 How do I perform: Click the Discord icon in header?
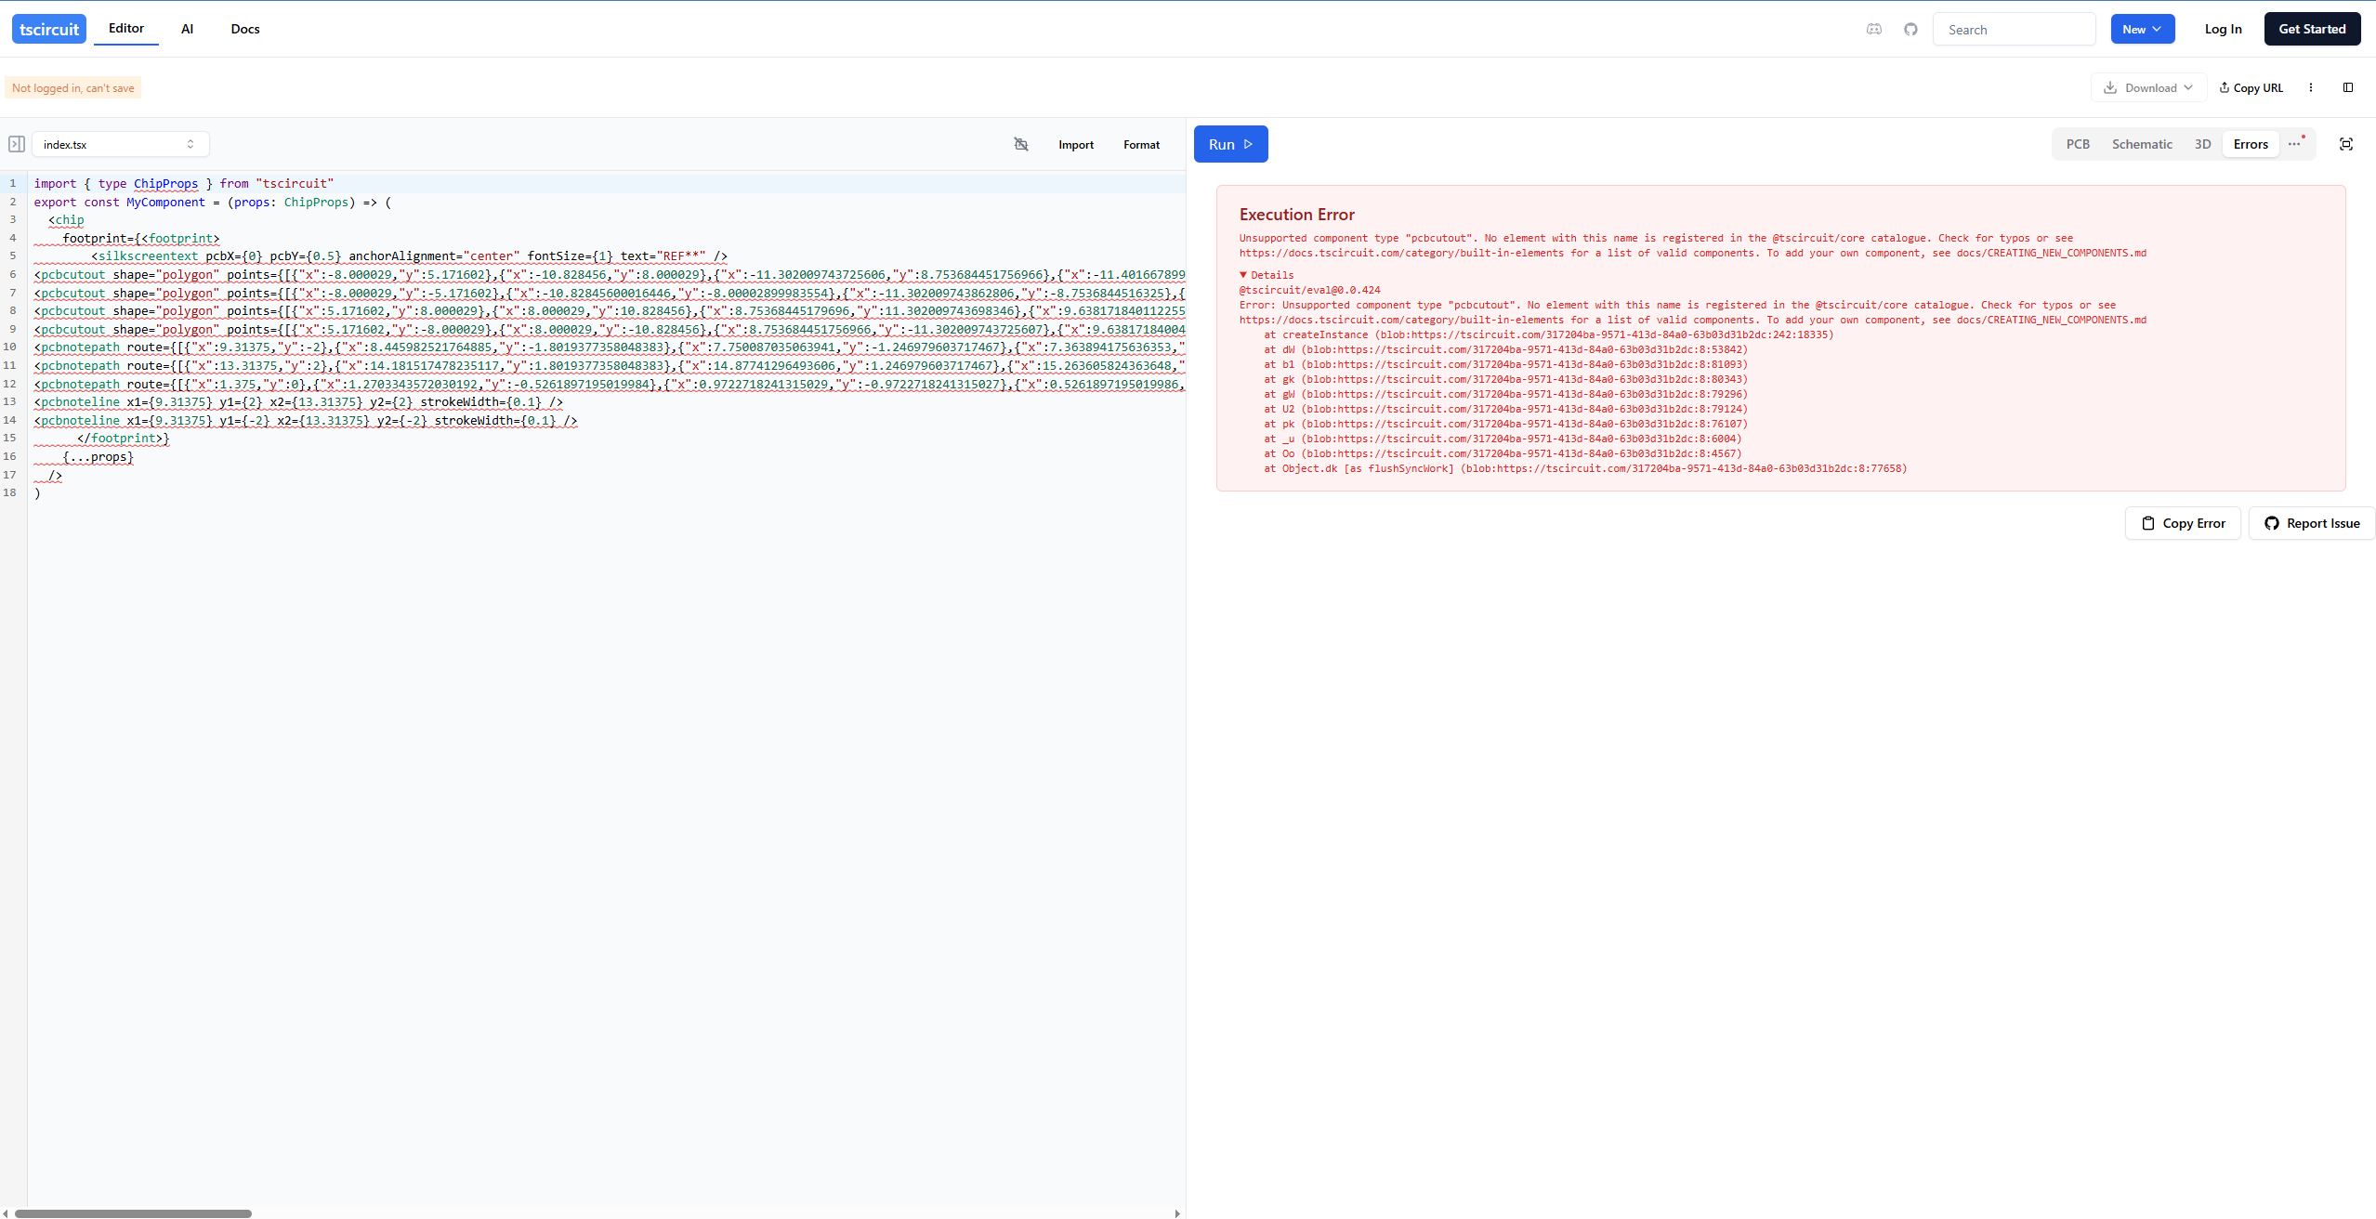click(1873, 29)
